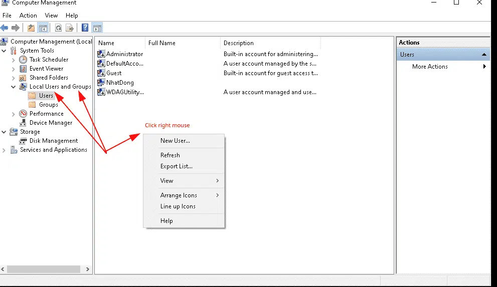Click the Export List toolbar icon
497x287 pixels.
tap(69, 28)
